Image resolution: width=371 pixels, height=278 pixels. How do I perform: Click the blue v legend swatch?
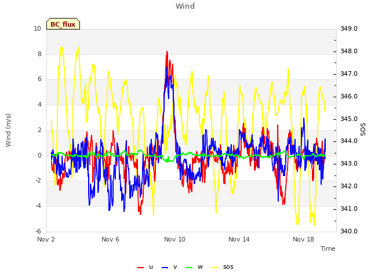pos(165,268)
